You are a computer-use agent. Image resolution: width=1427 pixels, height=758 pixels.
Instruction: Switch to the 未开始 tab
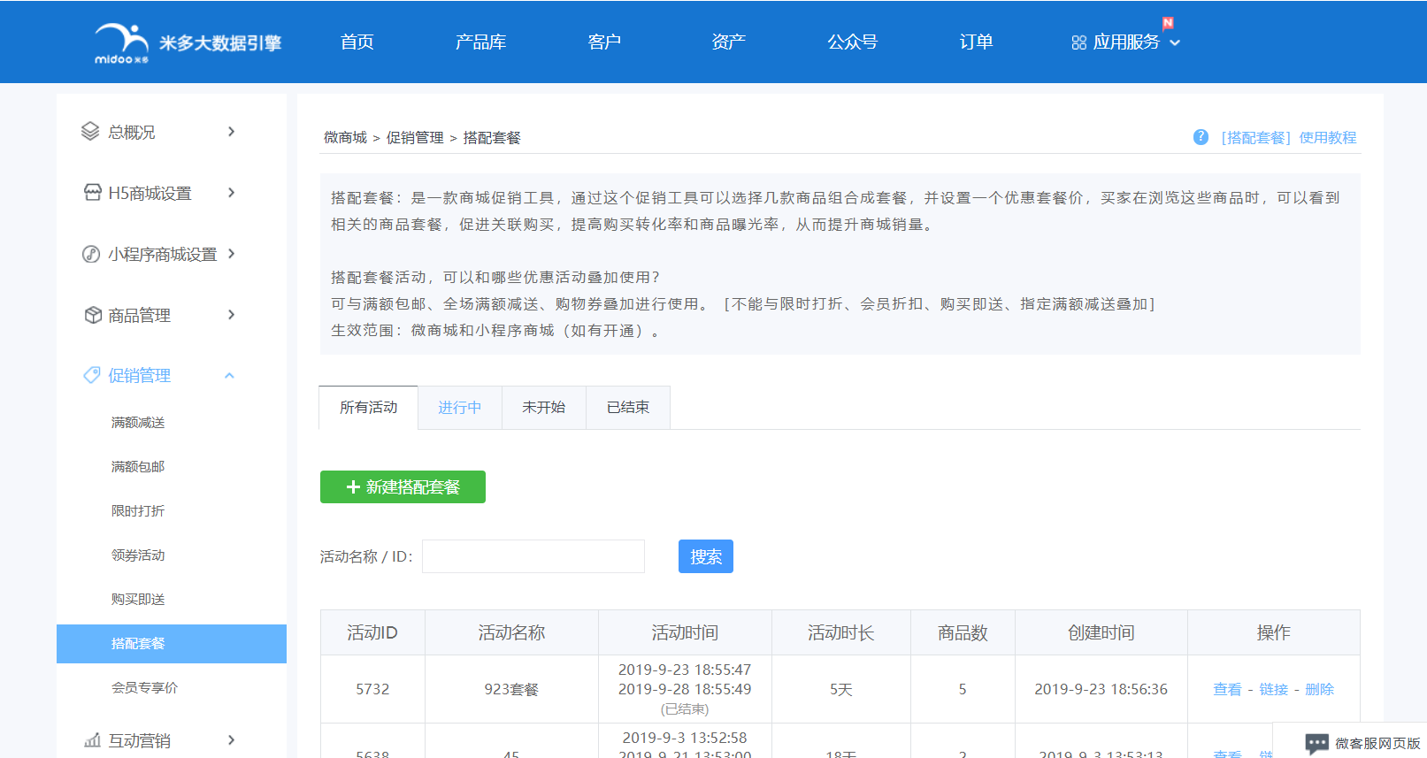543,408
